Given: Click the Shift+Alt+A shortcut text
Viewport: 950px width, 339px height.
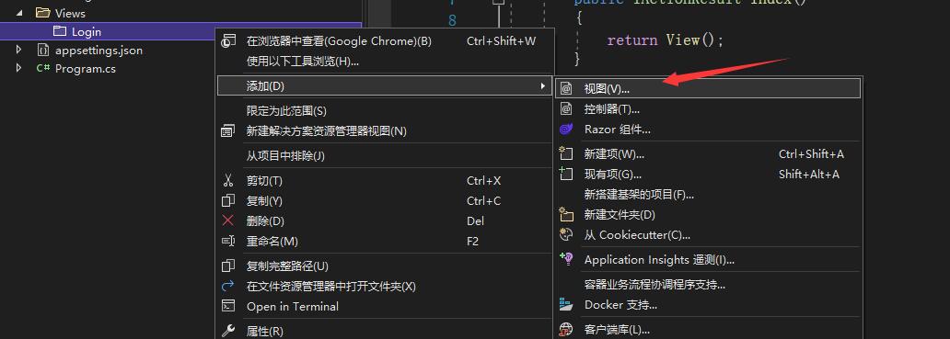Looking at the screenshot, I should pyautogui.click(x=809, y=174).
